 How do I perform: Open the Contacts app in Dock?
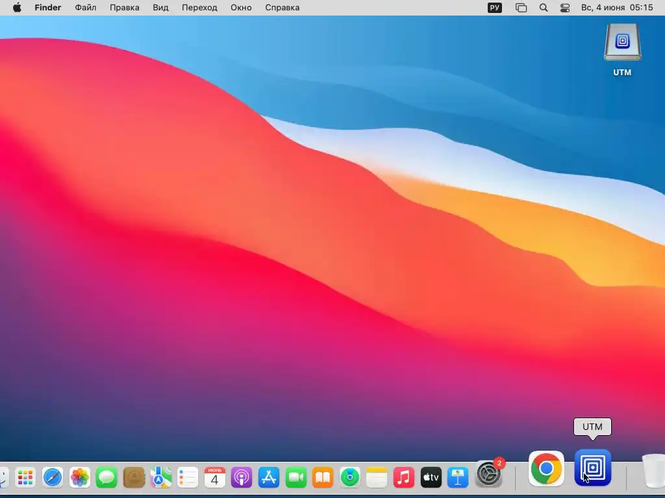coord(134,478)
